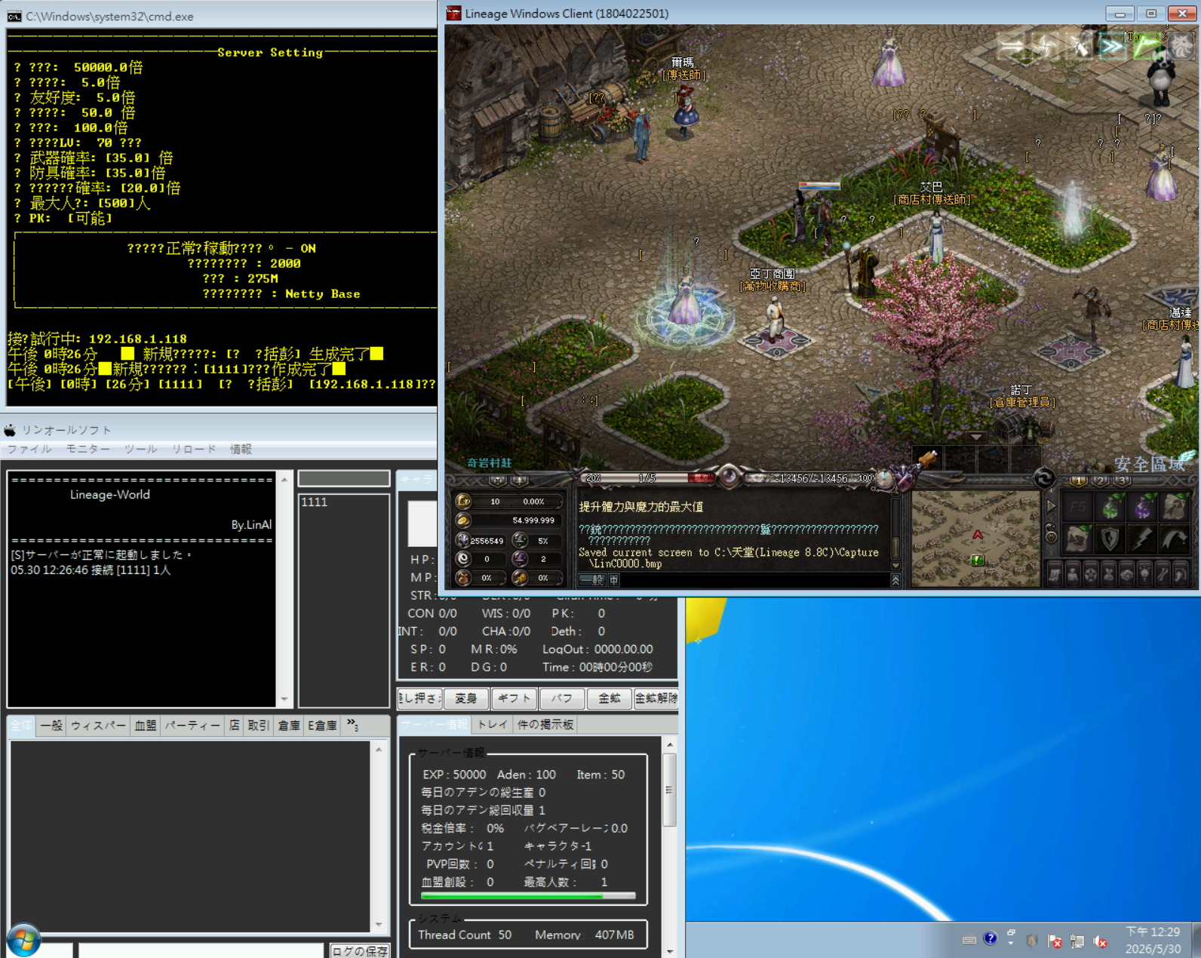This screenshot has height=958, width=1201.
Task: Click the dropdown arrow below game scene
Action: point(976,437)
